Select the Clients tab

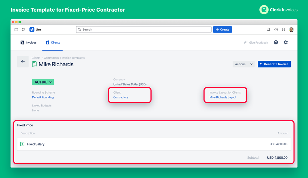pos(52,42)
